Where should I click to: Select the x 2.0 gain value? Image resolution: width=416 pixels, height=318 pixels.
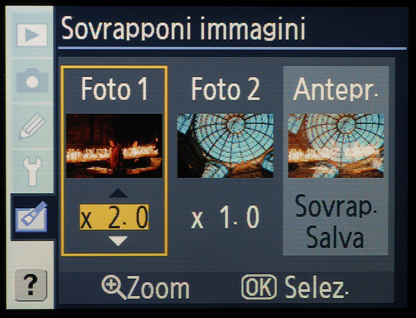click(114, 217)
